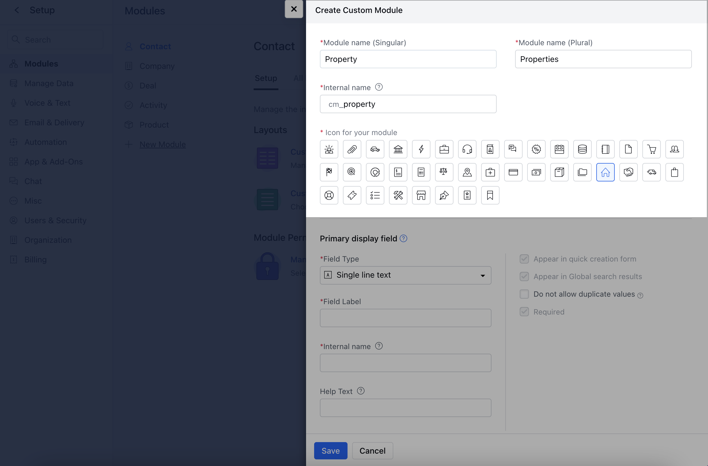This screenshot has height=466, width=708.
Task: Select the Product module
Action: click(154, 125)
